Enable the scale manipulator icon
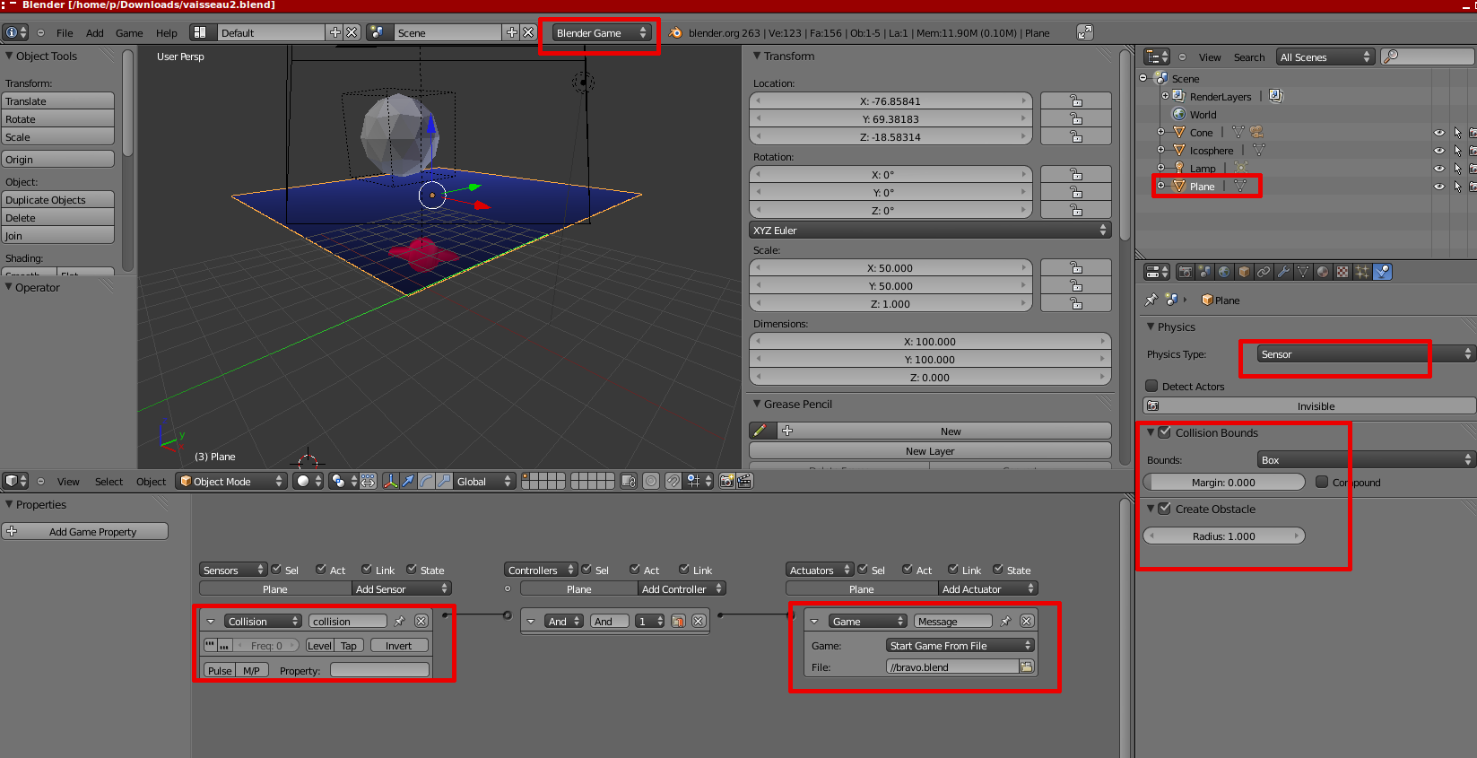The width and height of the screenshot is (1477, 758). pos(445,482)
